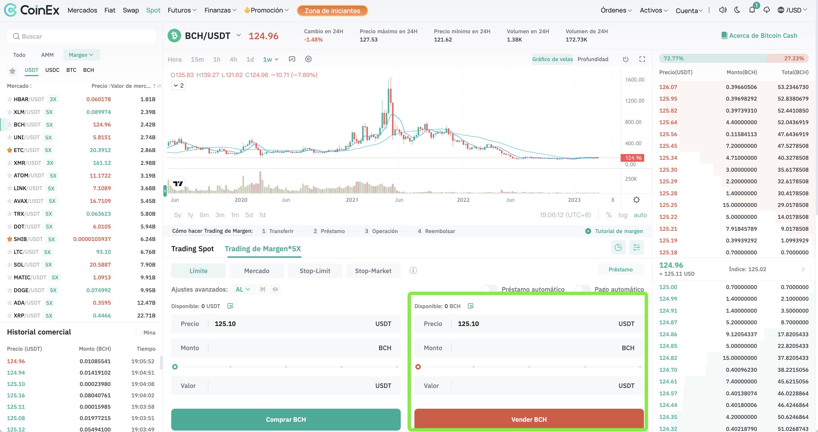Open the Cuenta dropdown
Screen dimensions: 818x432
point(689,11)
